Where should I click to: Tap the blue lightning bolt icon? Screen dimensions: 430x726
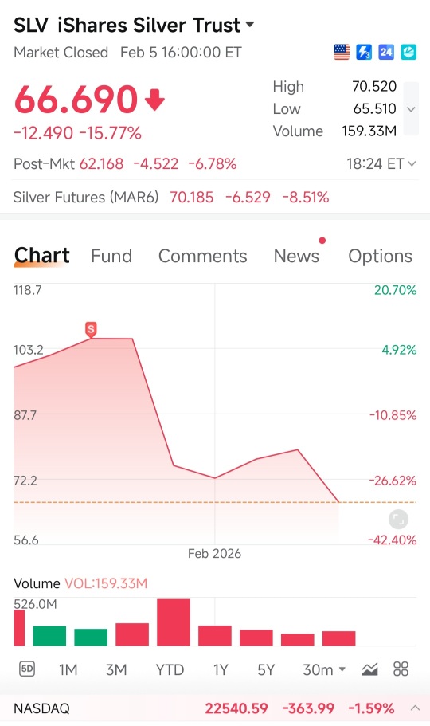pyautogui.click(x=364, y=53)
